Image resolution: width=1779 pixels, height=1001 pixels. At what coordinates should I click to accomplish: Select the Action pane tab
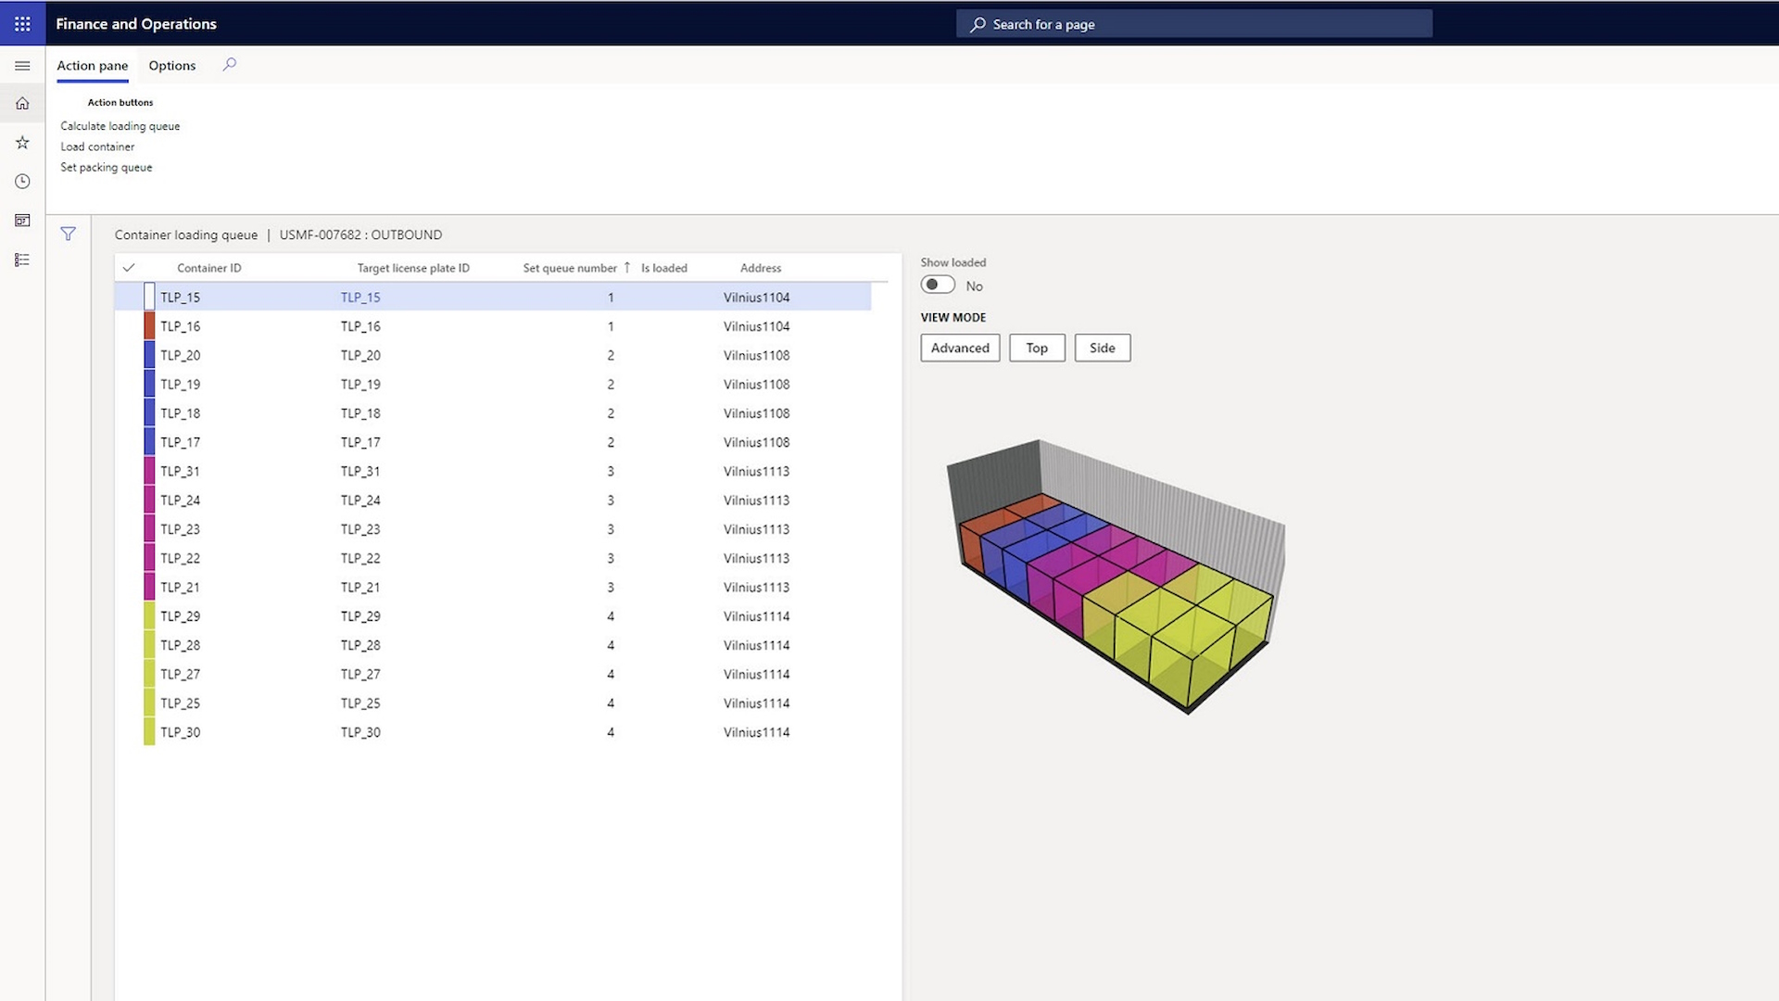click(93, 66)
